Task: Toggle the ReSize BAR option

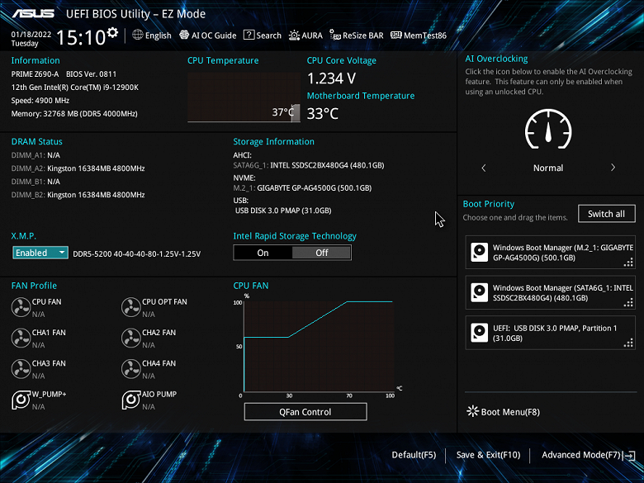Action: 357,36
